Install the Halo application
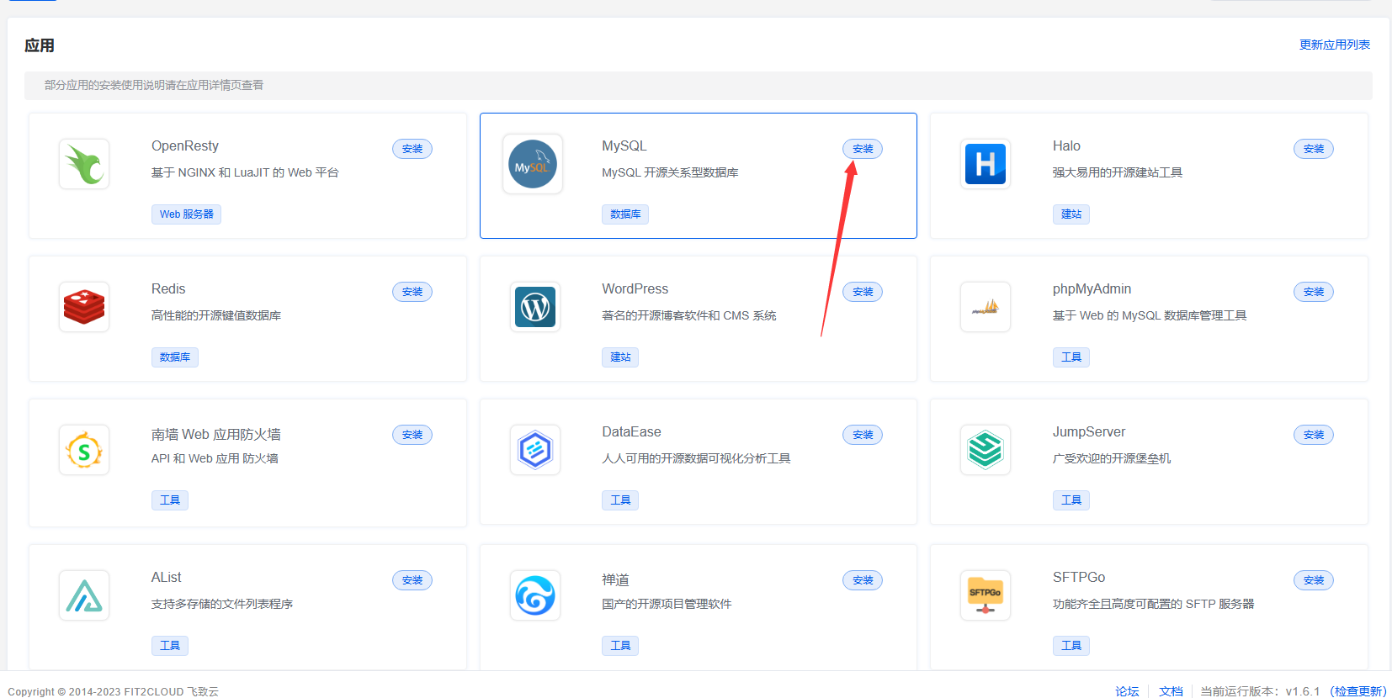This screenshot has width=1392, height=698. click(1314, 149)
